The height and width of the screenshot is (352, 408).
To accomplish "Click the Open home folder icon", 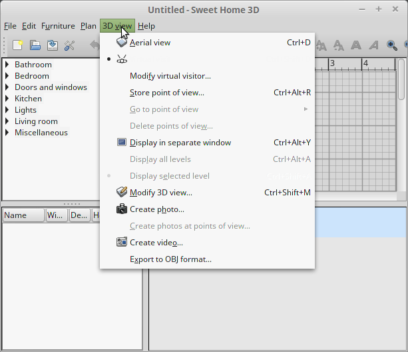I will tap(35, 45).
